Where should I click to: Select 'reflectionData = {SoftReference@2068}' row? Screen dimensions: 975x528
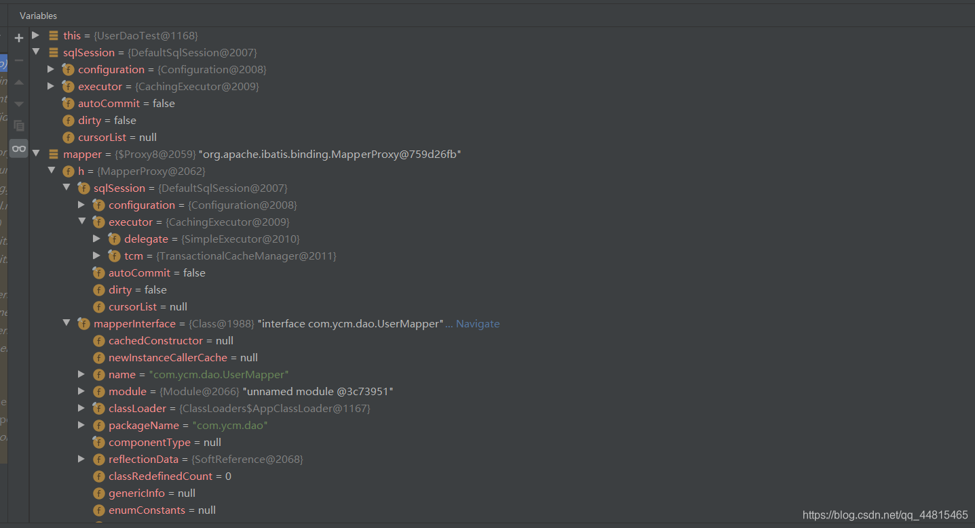(x=502, y=459)
